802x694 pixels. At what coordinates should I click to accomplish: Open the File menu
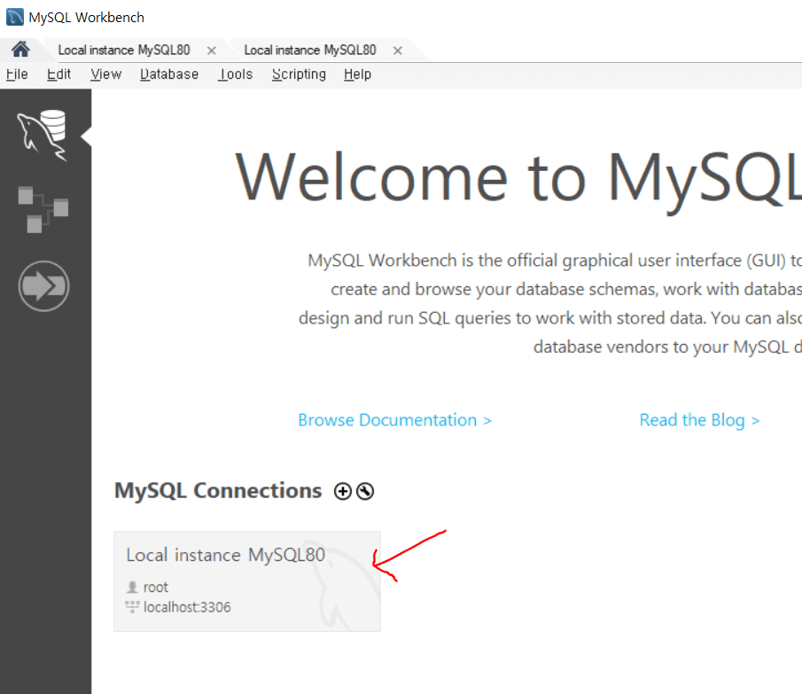click(17, 74)
